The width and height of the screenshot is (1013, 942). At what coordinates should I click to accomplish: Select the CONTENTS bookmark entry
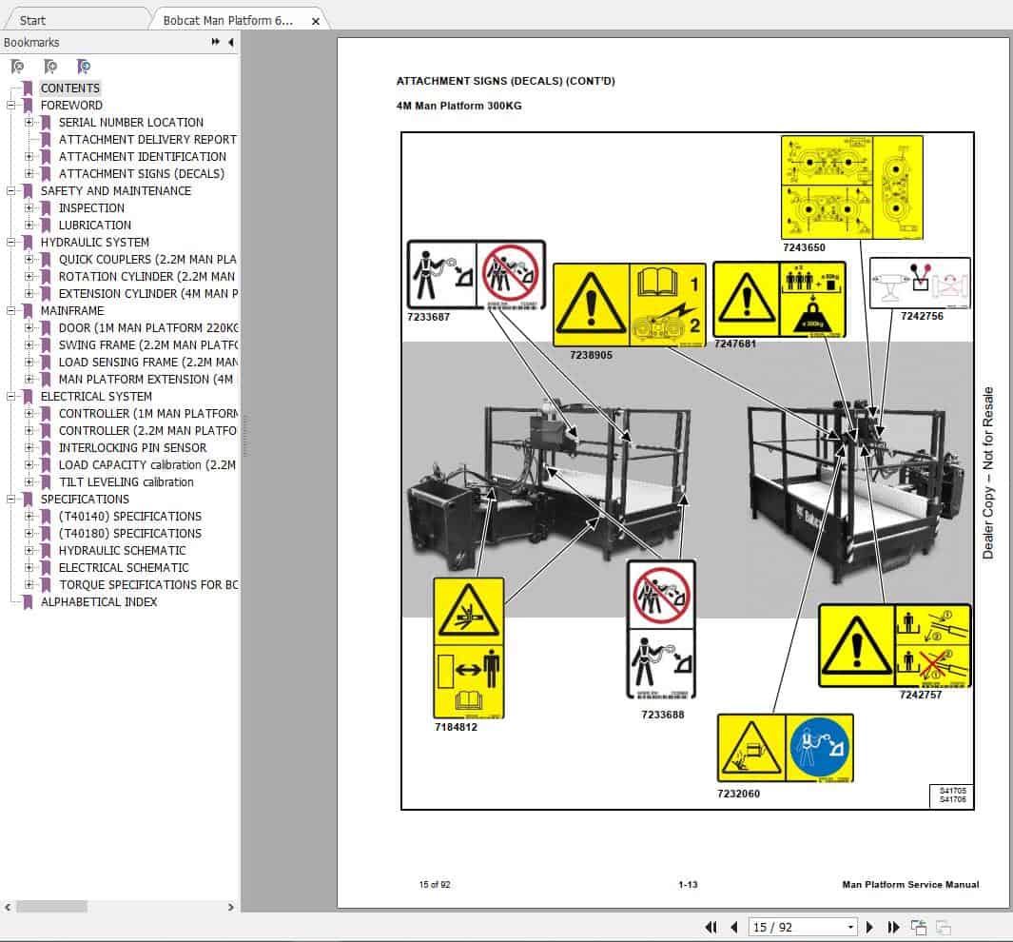pyautogui.click(x=70, y=88)
